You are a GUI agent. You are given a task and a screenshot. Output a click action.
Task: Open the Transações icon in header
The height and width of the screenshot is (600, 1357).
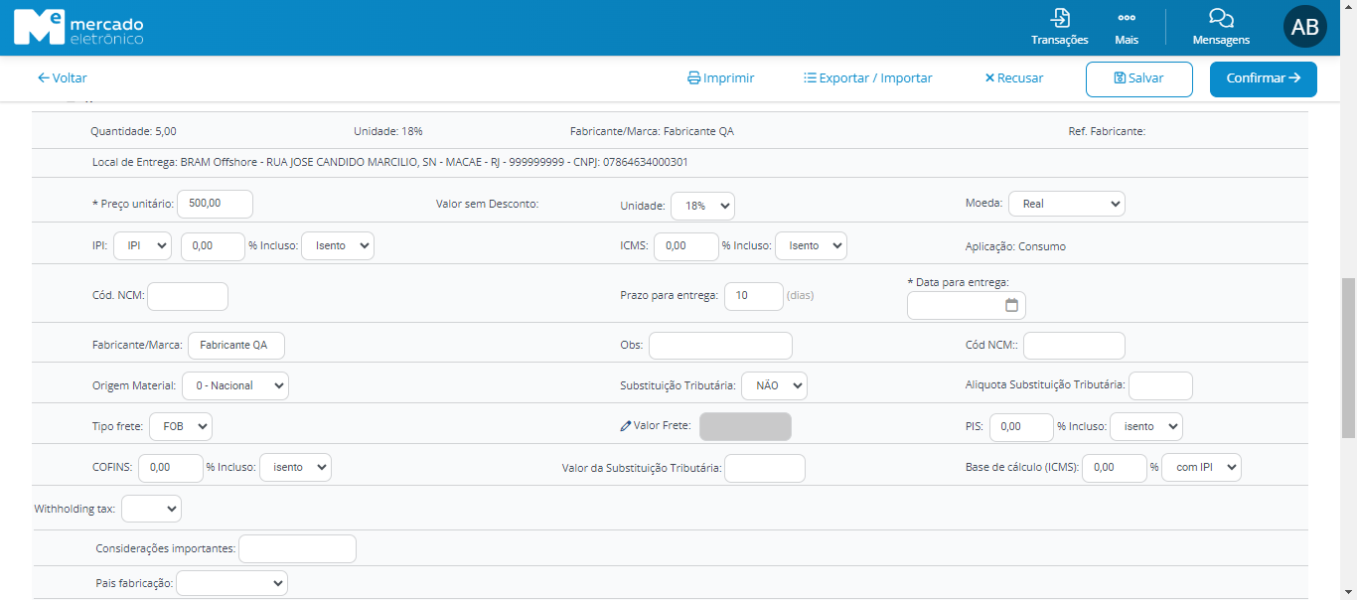point(1059,19)
